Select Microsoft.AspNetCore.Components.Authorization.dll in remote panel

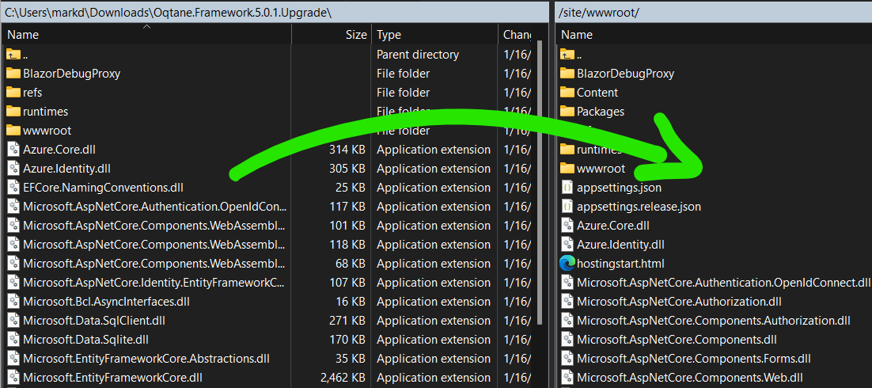[714, 321]
